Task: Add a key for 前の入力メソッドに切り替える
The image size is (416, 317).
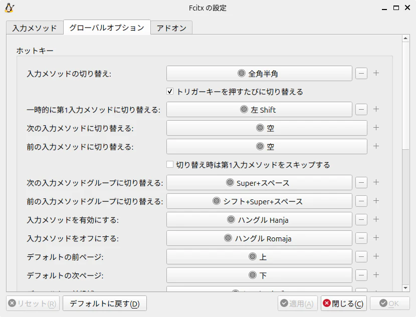Action: [376, 146]
